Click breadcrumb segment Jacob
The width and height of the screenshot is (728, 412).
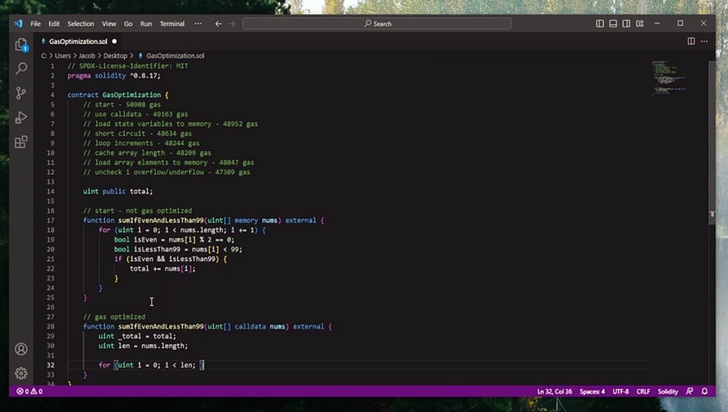pyautogui.click(x=87, y=56)
